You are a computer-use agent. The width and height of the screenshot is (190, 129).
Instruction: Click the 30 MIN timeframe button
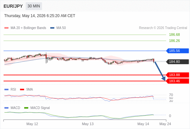coord(34,6)
